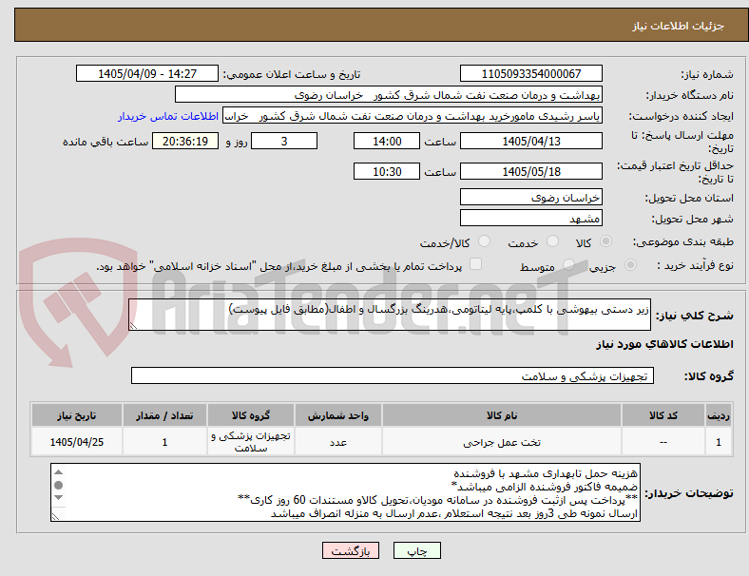Click the delivery city field مشهد
The image size is (749, 576).
530,218
